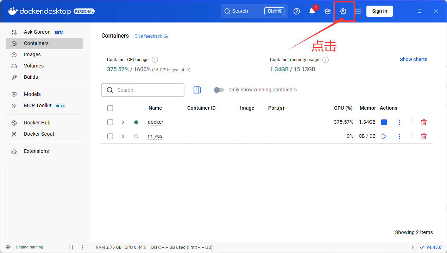This screenshot has height=253, width=447.
Task: Expand the milvus container group
Action: pos(123,136)
